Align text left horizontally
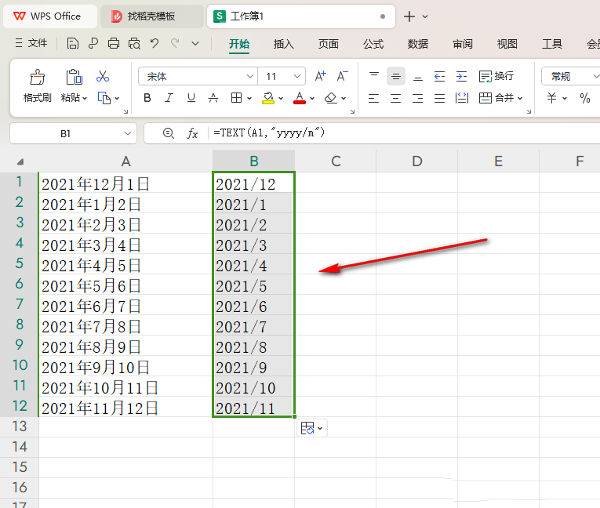This screenshot has height=508, width=600. click(374, 98)
